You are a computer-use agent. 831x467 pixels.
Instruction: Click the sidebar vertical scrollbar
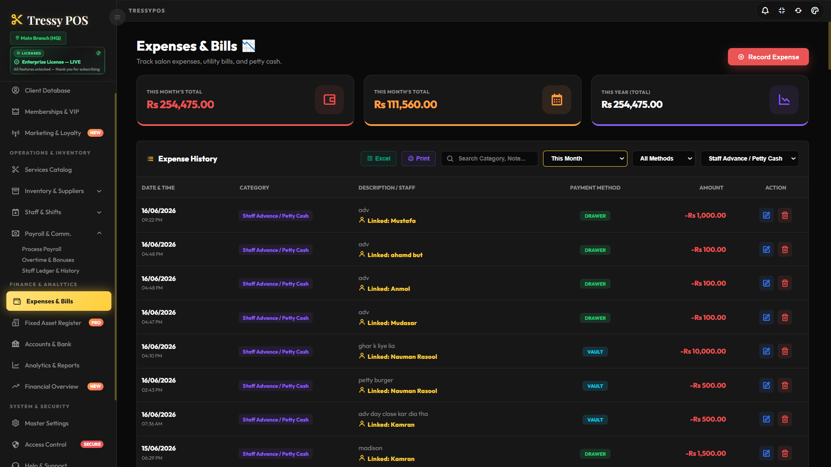[115, 247]
